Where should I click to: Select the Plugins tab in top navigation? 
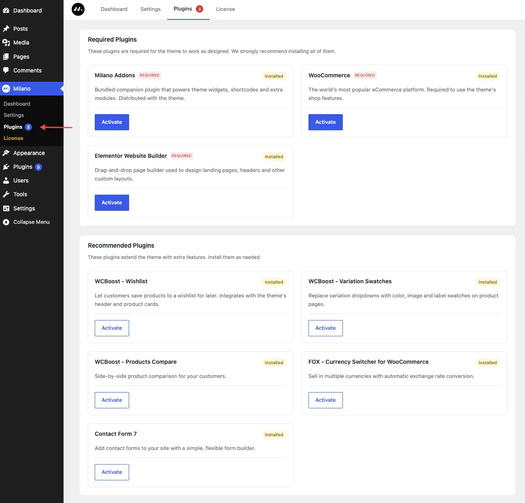tap(188, 9)
